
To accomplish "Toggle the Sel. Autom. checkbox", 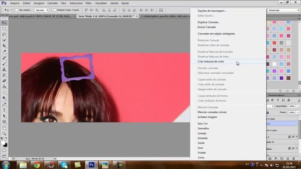I will coord(16,10).
